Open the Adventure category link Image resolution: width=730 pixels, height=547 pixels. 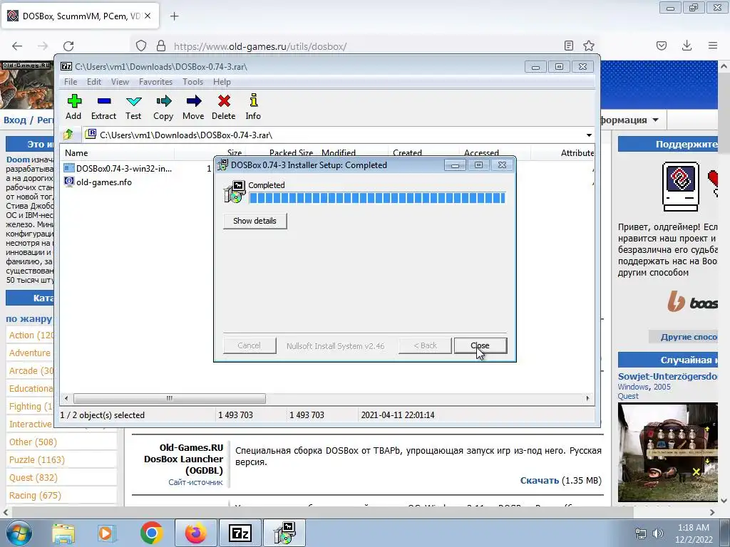click(x=30, y=353)
